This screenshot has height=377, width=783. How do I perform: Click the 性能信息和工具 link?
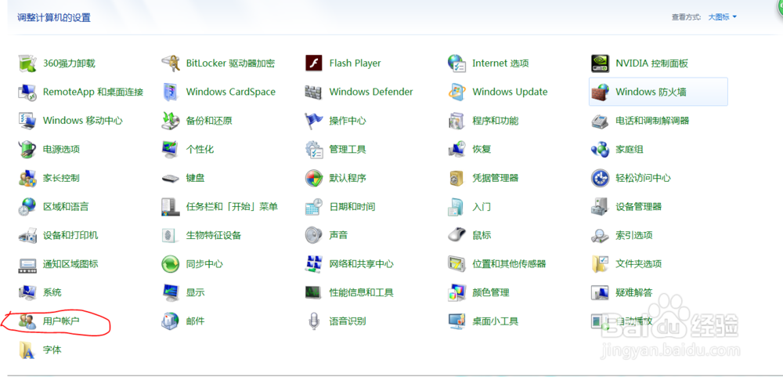click(x=361, y=292)
